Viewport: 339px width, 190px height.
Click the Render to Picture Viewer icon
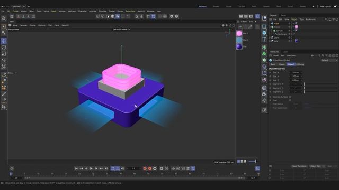246,16
